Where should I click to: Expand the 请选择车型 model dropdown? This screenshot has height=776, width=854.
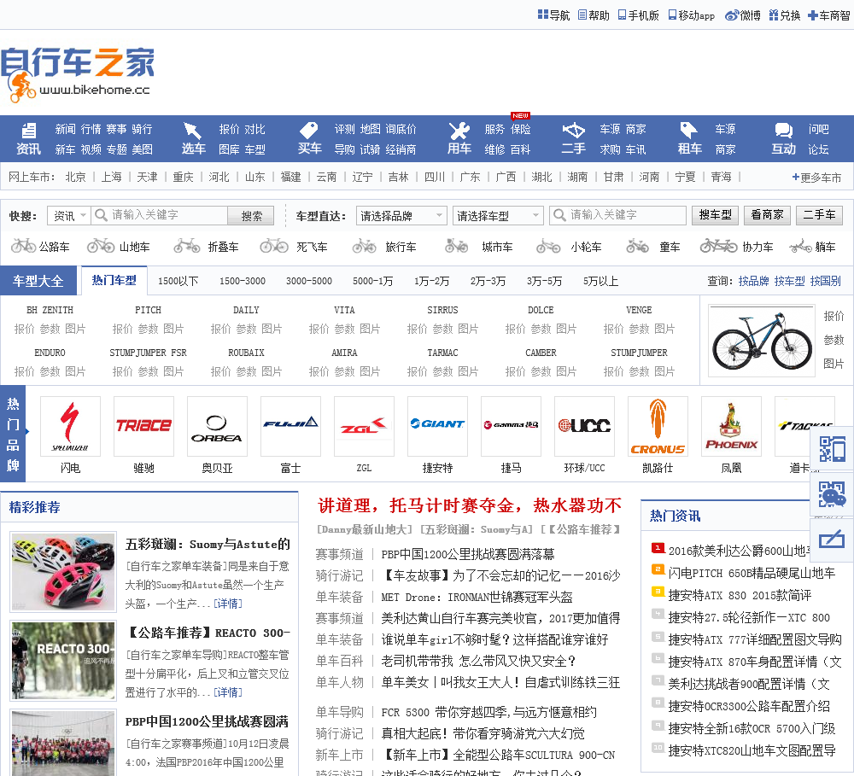tap(498, 216)
